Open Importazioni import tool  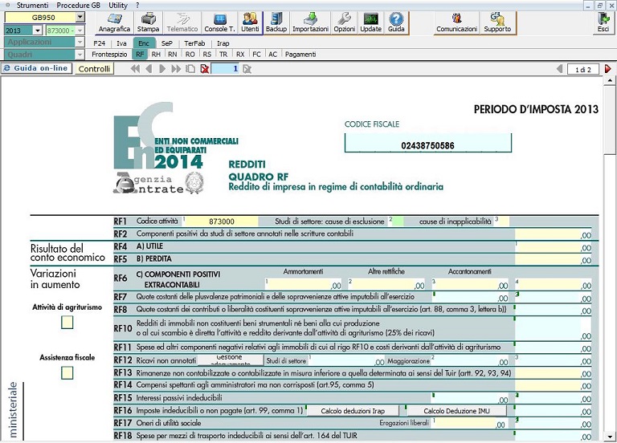pyautogui.click(x=310, y=22)
